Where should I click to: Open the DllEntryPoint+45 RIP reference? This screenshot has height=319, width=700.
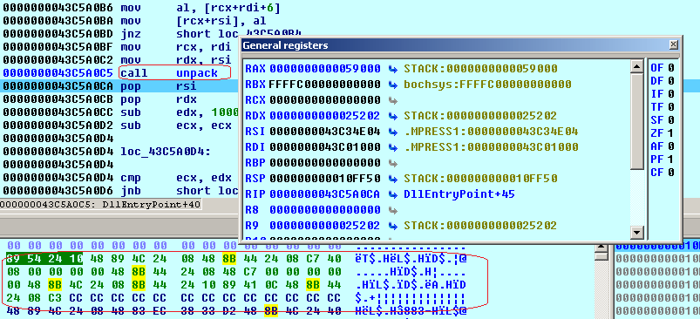pyautogui.click(x=459, y=194)
